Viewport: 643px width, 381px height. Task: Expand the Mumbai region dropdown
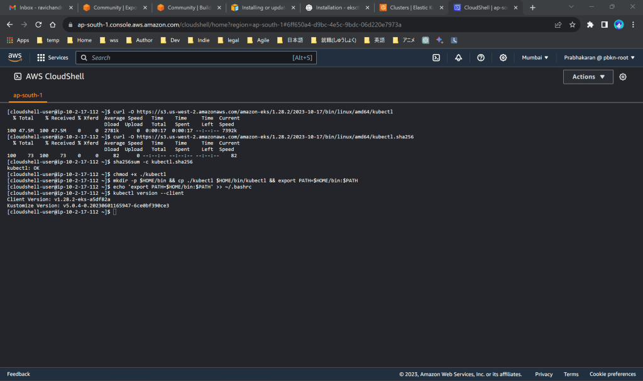535,58
